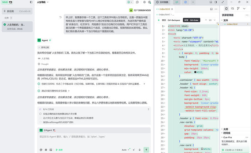Collapse the left task sidebar panel icon

click(31, 2)
